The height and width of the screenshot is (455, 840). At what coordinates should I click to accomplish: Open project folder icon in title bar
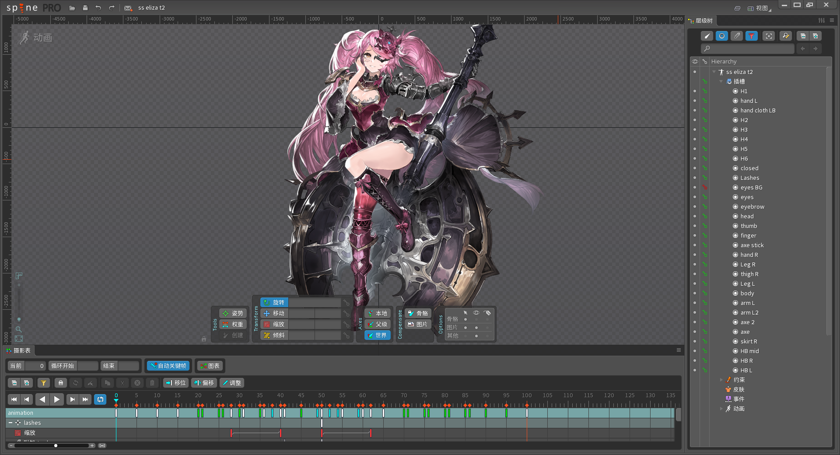(72, 8)
